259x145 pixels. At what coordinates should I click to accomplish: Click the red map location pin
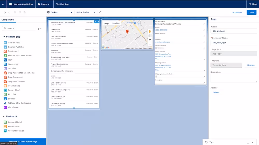127,32
